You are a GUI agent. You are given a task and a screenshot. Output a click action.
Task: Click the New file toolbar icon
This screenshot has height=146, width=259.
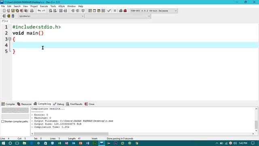[4, 11]
